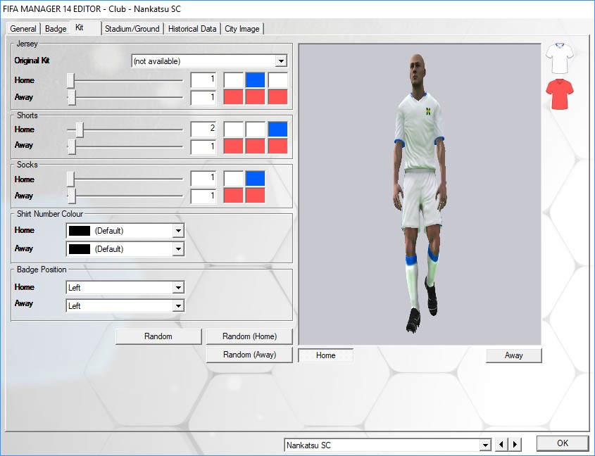The height and width of the screenshot is (456, 595).
Task: Click the 3D player kit preview
Action: pyautogui.click(x=420, y=194)
